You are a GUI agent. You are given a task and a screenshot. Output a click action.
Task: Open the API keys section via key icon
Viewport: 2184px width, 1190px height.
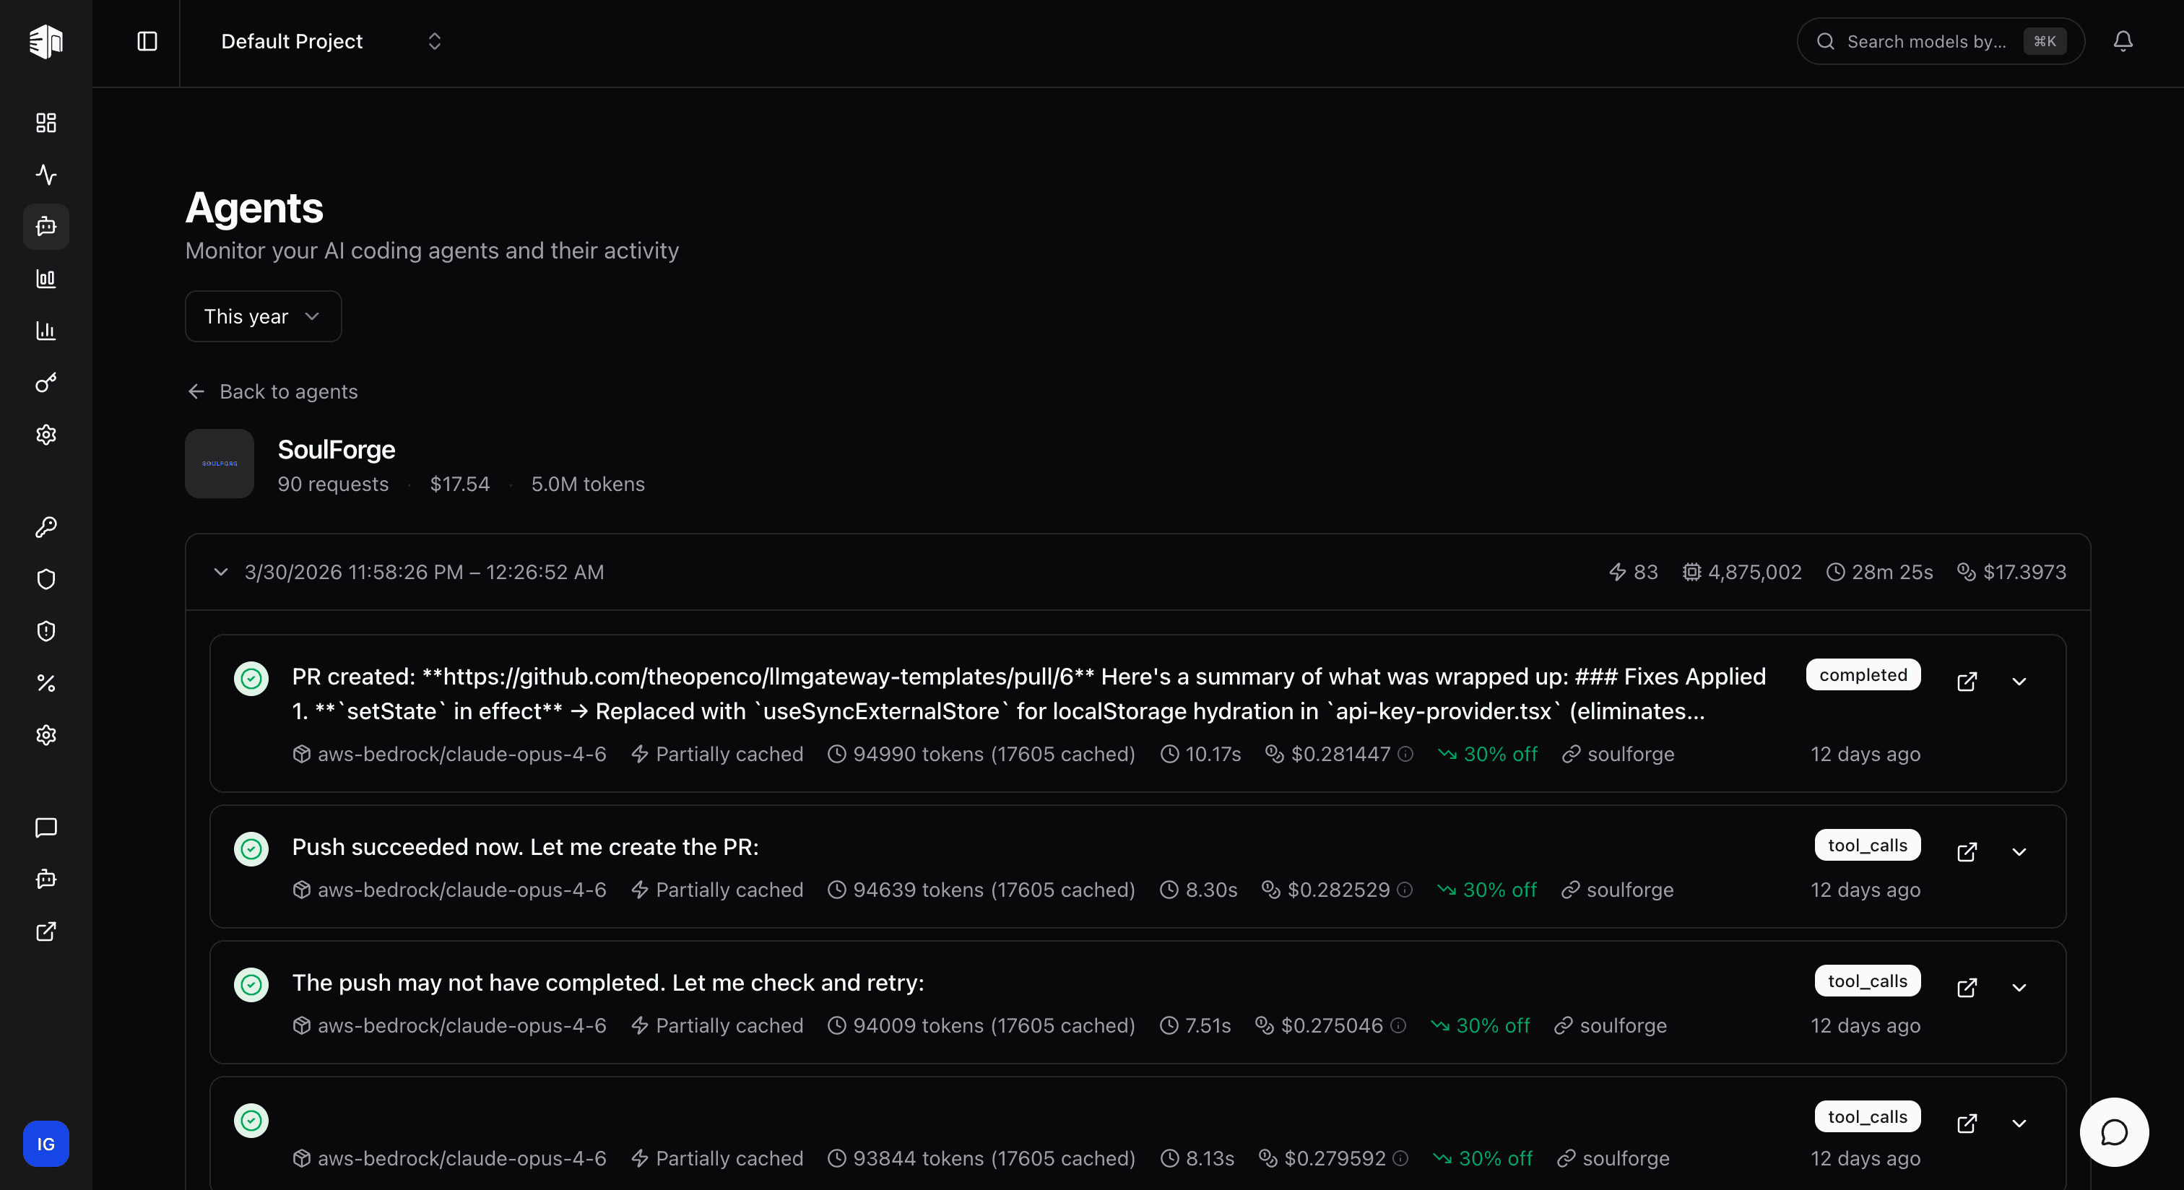pos(45,527)
